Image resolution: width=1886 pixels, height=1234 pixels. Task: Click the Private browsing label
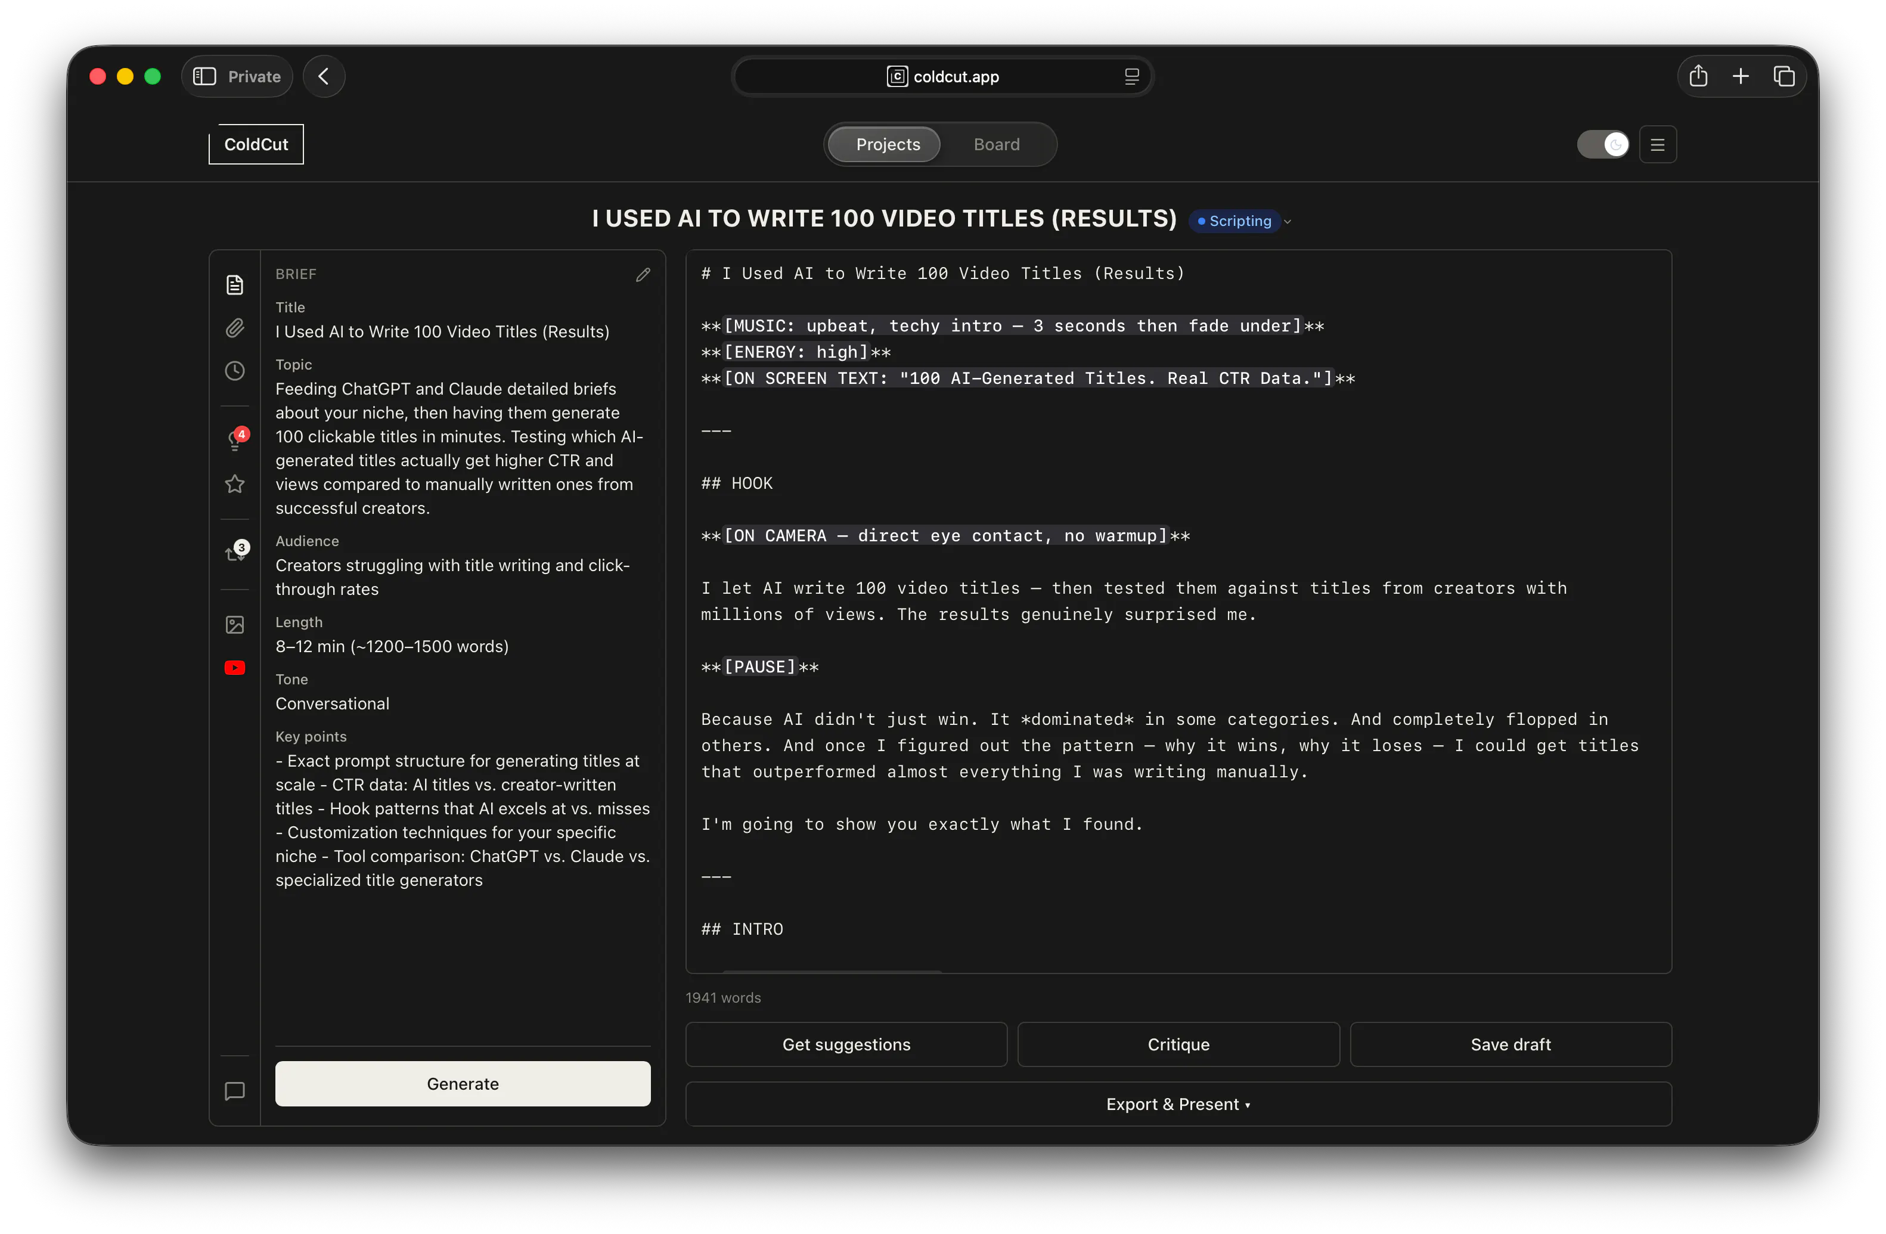[255, 76]
